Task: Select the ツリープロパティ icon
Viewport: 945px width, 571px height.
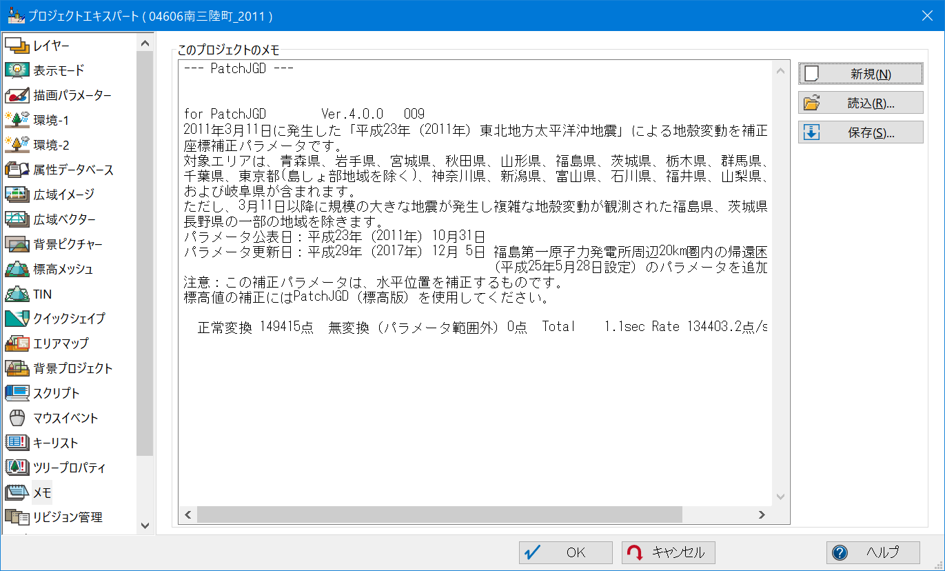Action: [x=17, y=468]
